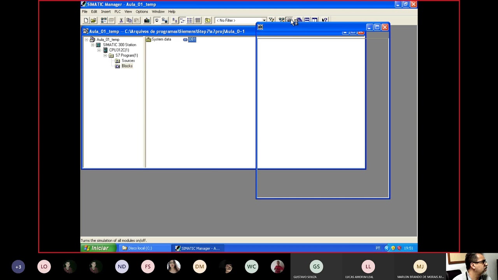Collapse the CPU312C(1) tree node
Screen dimensions: 498x280
coord(99,50)
